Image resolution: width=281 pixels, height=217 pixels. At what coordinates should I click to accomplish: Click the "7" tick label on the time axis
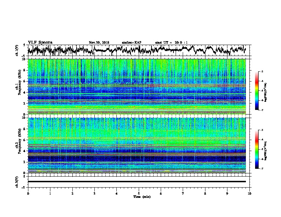(x=183, y=194)
